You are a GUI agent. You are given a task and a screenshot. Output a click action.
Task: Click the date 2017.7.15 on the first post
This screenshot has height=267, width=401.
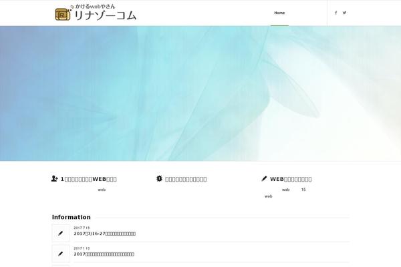(x=82, y=228)
